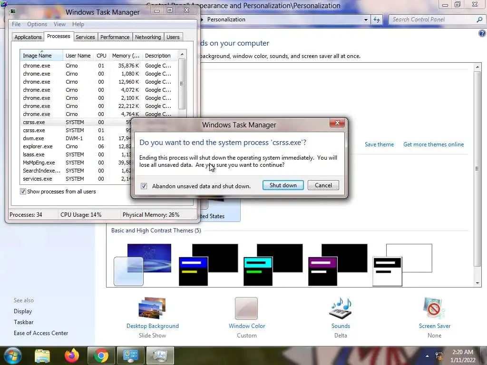This screenshot has height=365, width=487.
Task: Open the Windows Start orb
Action: [12, 355]
